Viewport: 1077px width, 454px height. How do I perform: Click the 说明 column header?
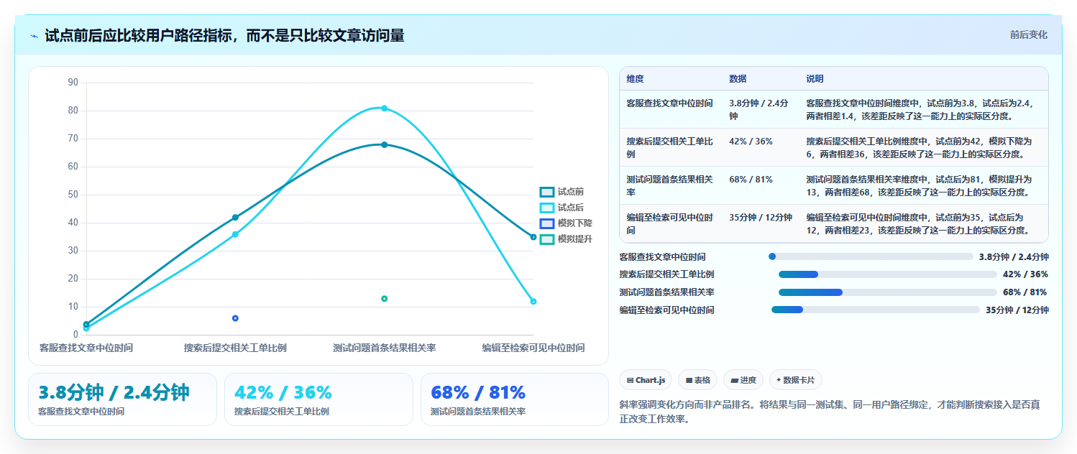pos(815,79)
